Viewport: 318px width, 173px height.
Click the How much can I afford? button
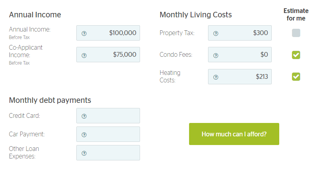[234, 134]
